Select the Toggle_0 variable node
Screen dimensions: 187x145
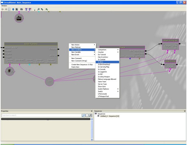coord(19,18)
